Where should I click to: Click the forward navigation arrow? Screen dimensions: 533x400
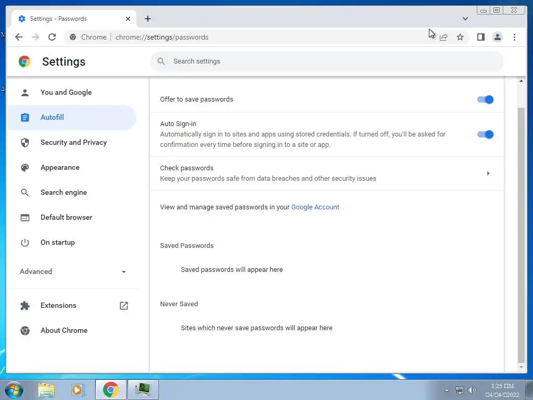[35, 37]
